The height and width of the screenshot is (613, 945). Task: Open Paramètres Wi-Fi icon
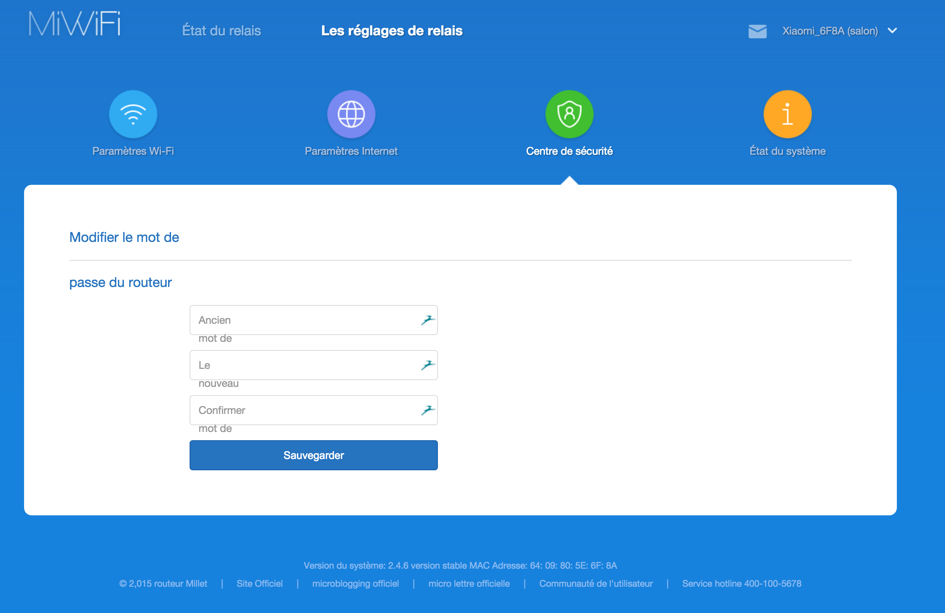pyautogui.click(x=133, y=114)
